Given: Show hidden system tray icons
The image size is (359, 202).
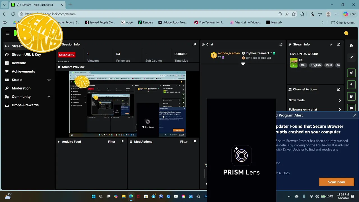Looking at the screenshot, I should coord(289,196).
